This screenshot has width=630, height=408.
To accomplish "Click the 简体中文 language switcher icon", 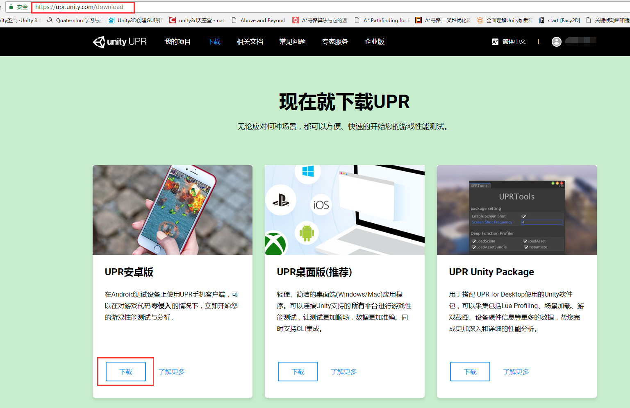I will [495, 41].
